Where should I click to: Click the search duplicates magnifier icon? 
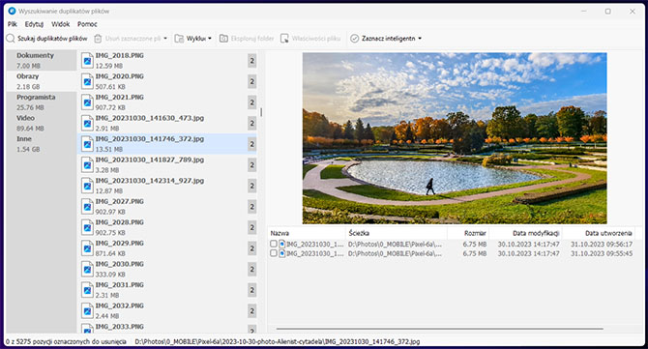[x=11, y=39]
